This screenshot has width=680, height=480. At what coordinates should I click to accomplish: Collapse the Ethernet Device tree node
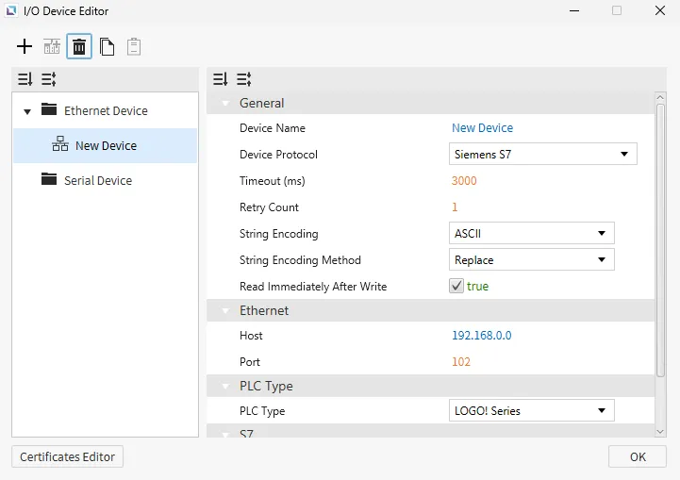tap(27, 111)
